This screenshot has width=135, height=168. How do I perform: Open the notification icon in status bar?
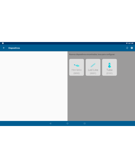[3, 43]
